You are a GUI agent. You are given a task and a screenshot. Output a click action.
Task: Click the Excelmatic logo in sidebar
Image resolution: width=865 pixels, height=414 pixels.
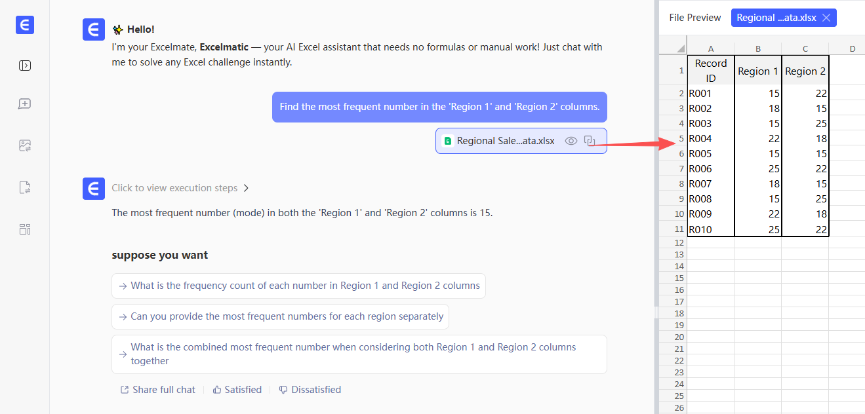click(25, 25)
